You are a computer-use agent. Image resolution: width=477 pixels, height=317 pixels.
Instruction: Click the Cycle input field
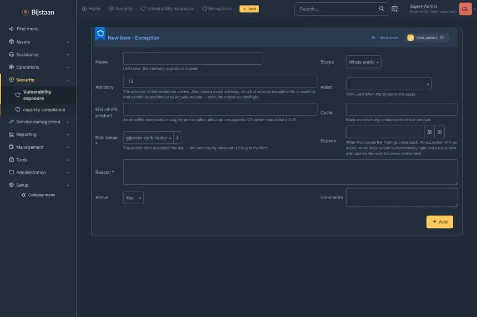[402, 109]
